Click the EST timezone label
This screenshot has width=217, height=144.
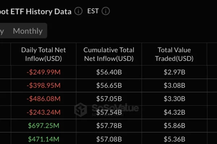tap(93, 11)
